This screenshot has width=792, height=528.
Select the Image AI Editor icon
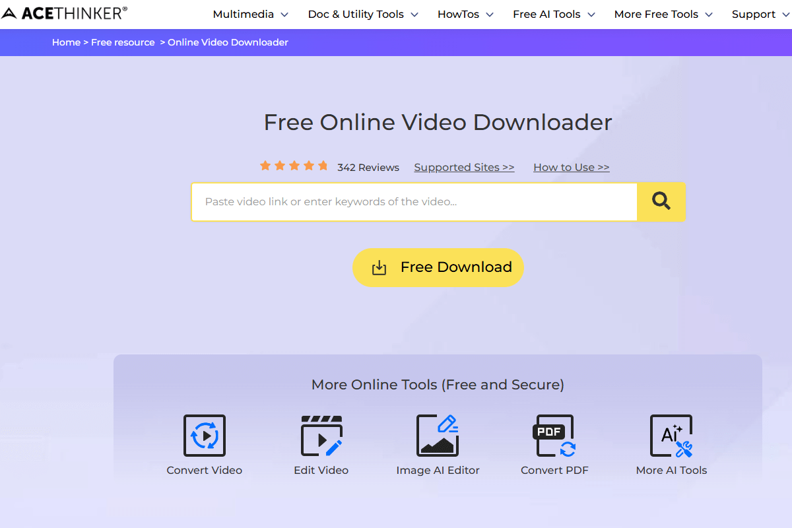click(x=438, y=436)
